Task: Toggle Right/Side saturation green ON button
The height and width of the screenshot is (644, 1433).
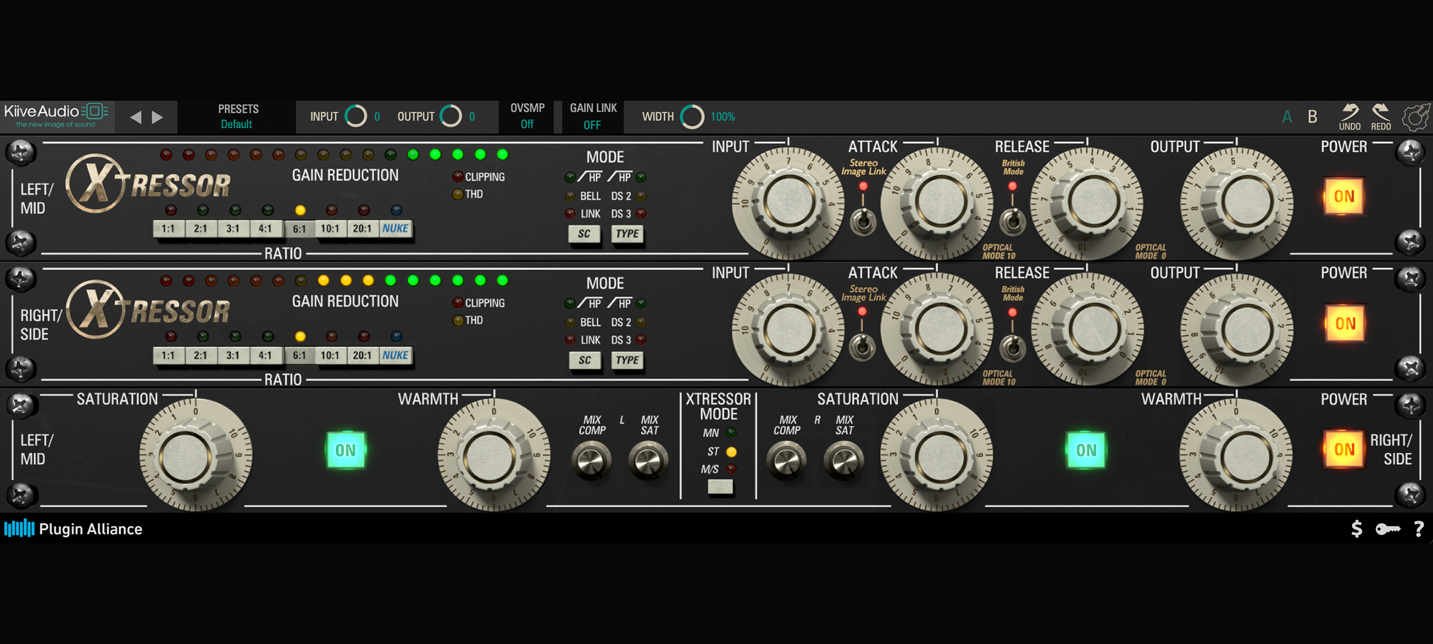Action: click(x=1086, y=450)
